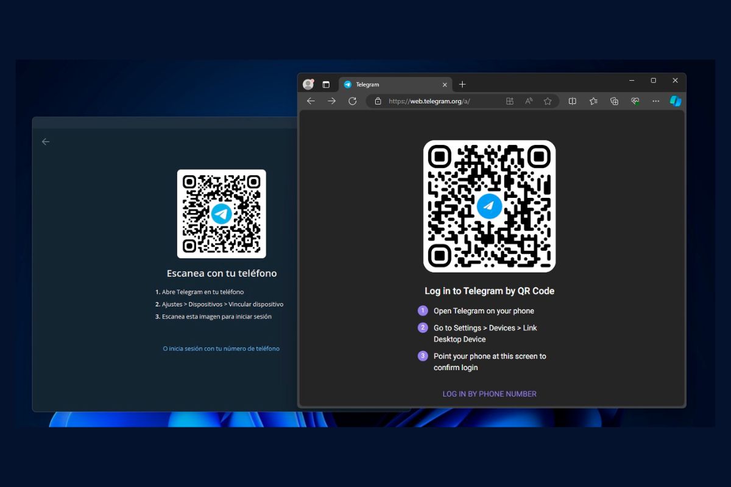This screenshot has height=487, width=731.
Task: Open the Collections panel
Action: [x=614, y=101]
